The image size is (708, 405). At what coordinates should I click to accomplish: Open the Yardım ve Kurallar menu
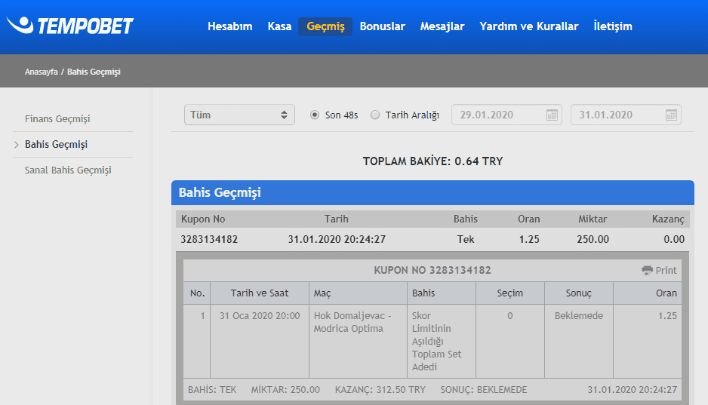coord(529,26)
